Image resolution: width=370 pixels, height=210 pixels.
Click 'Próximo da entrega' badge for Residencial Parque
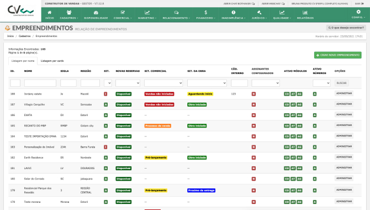[x=201, y=191]
